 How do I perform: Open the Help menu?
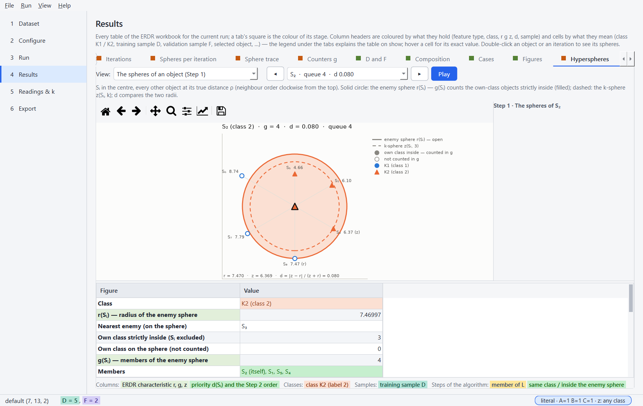pos(64,5)
